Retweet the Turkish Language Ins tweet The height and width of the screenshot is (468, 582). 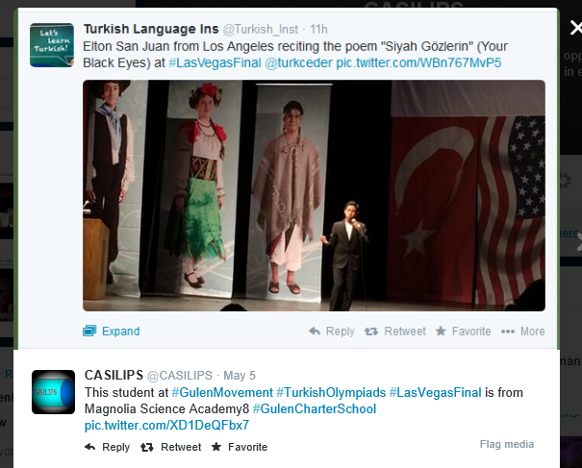pos(395,332)
